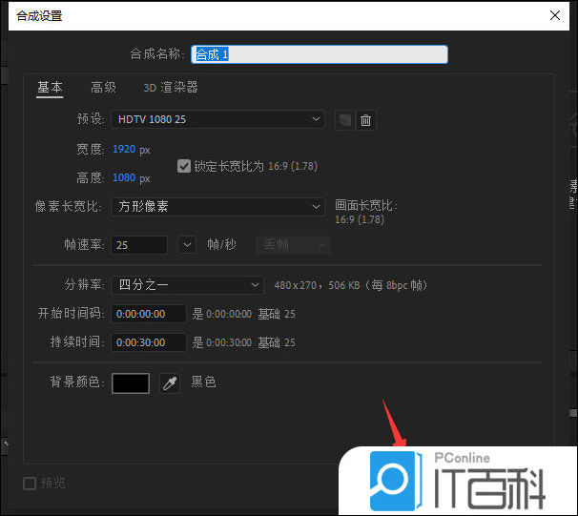This screenshot has width=578, height=516.
Task: Click the 黑色 color name label
Action: [203, 382]
